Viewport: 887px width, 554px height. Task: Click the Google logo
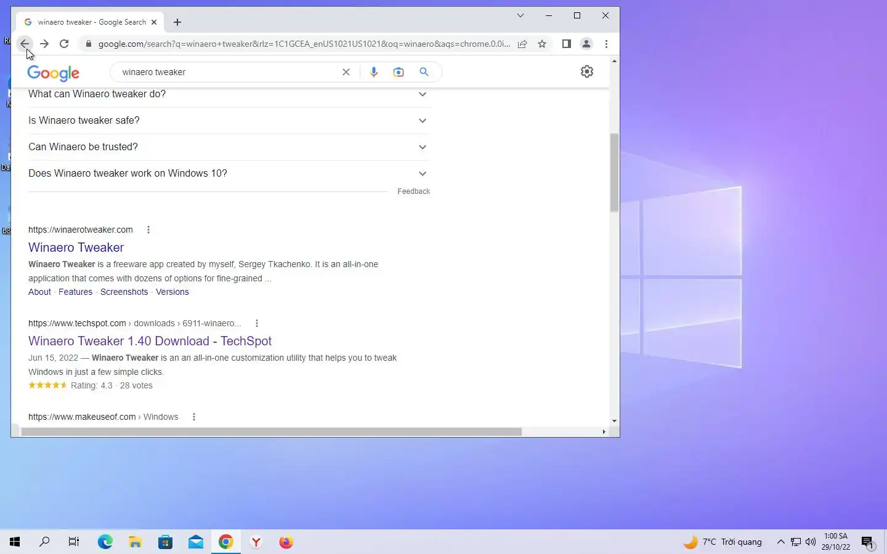pyautogui.click(x=54, y=73)
